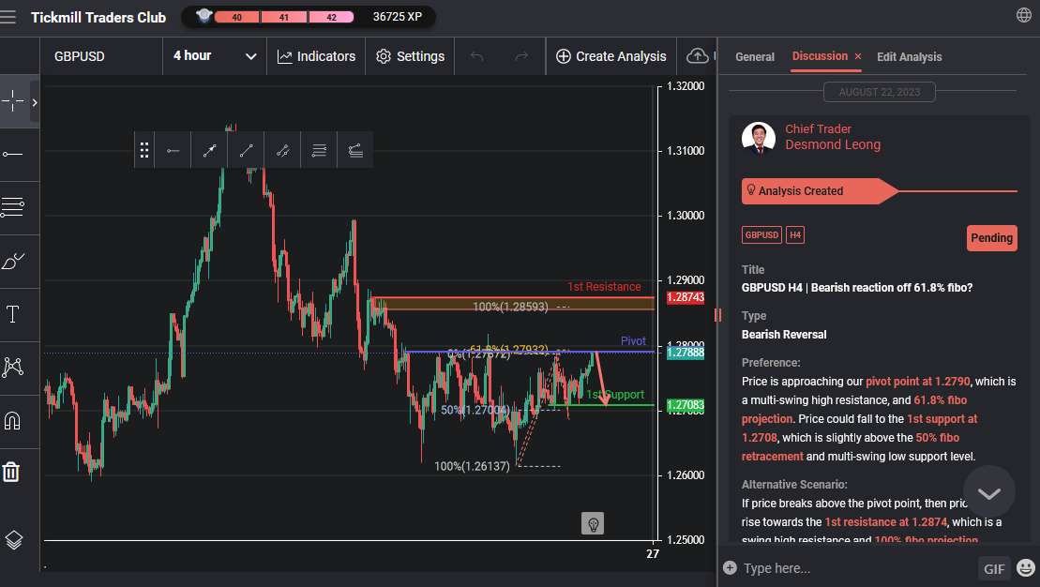Click the 1.27888 pivot price label
Screen dimensions: 1040x587
[x=686, y=353]
